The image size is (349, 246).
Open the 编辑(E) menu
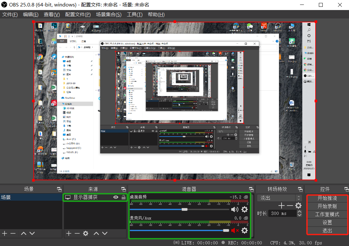pyautogui.click(x=31, y=15)
